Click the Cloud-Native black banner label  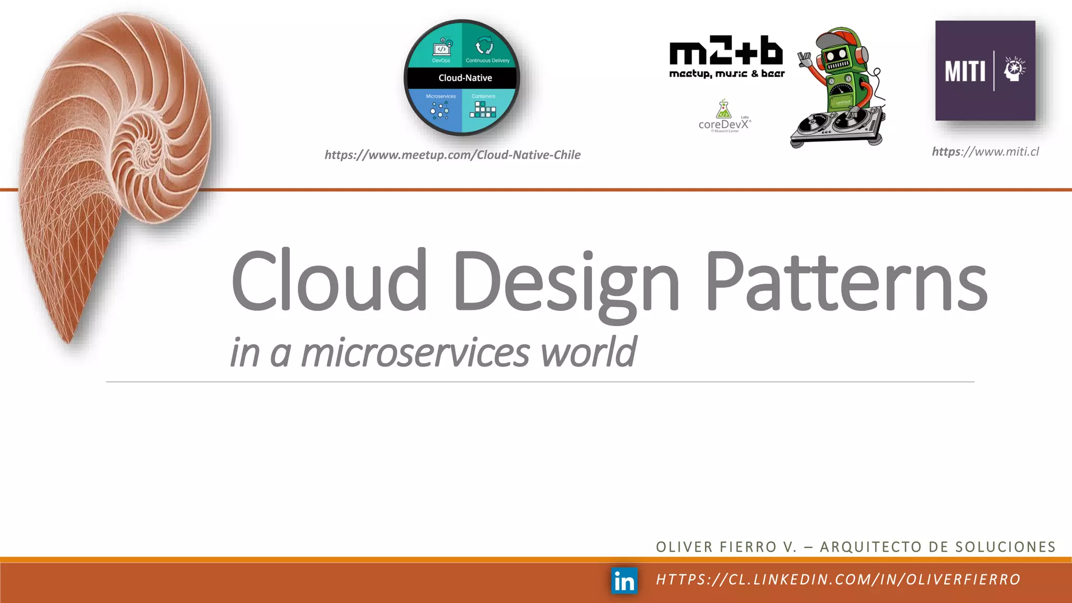pos(465,78)
